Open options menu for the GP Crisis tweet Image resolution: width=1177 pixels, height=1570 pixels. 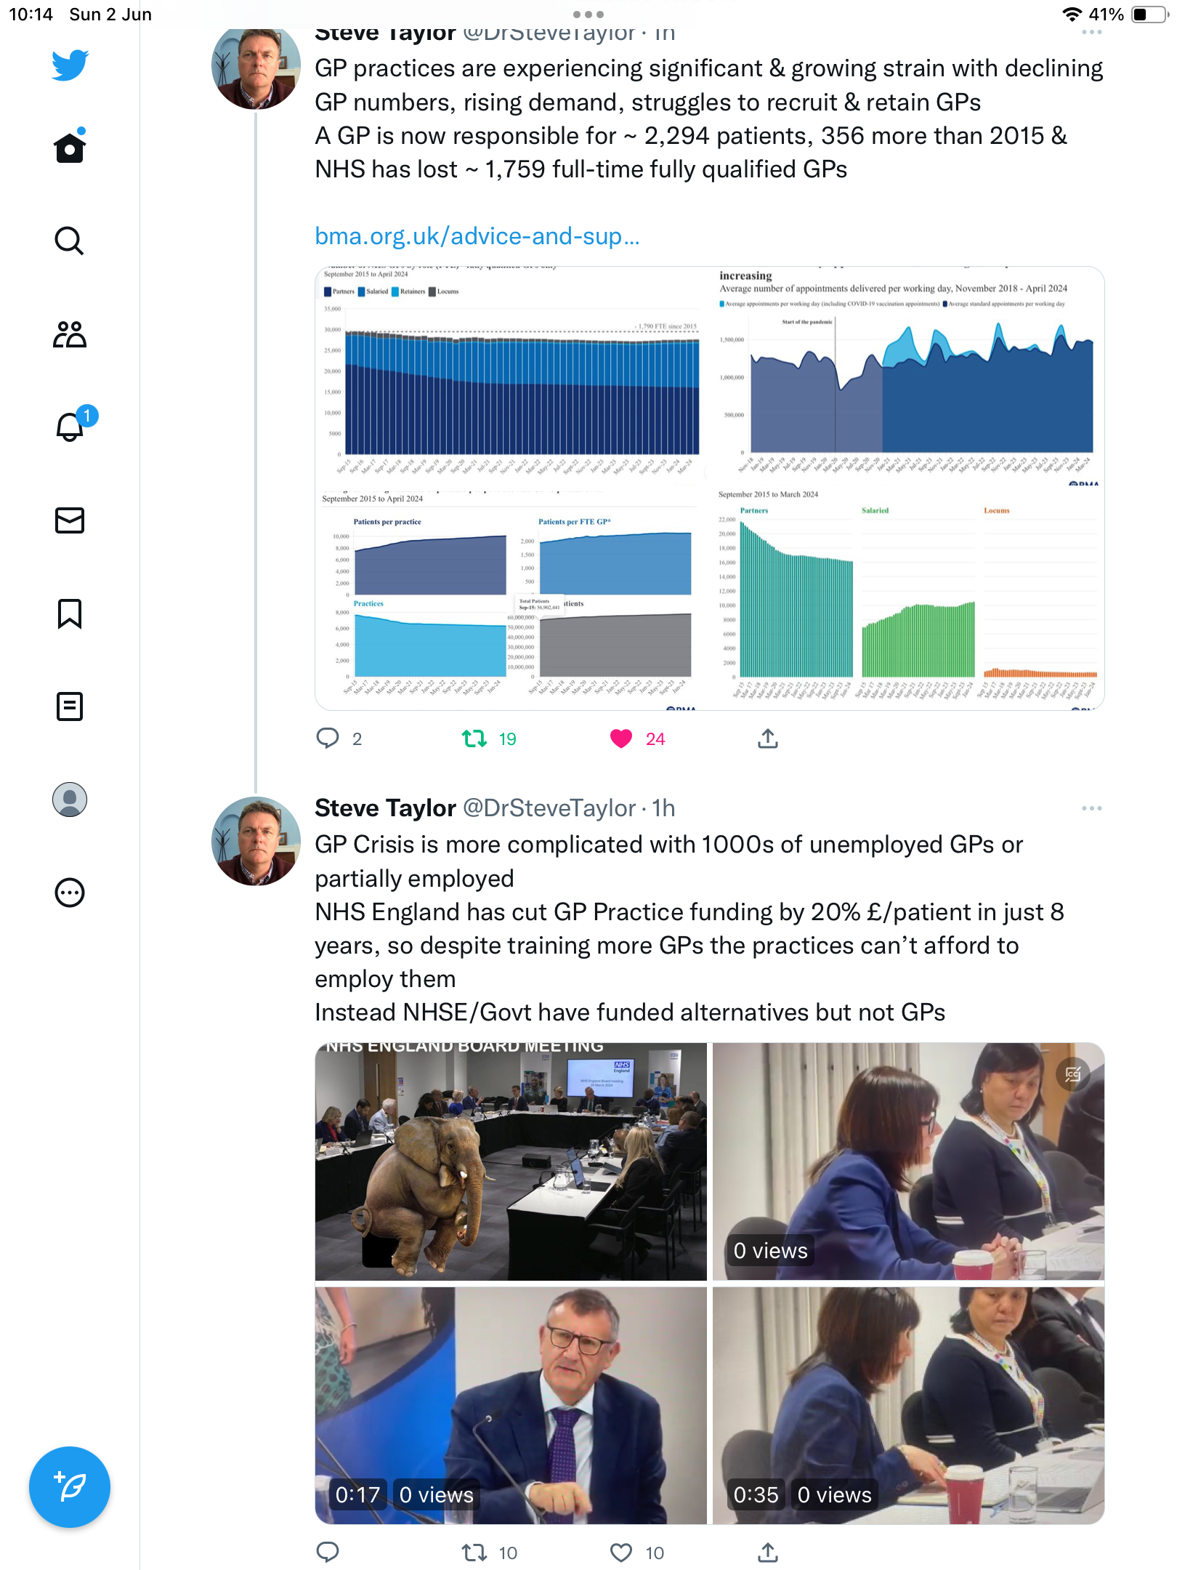pos(1091,808)
